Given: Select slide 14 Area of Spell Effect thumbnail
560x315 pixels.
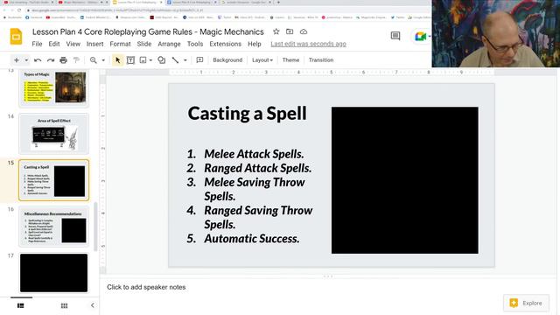Looking at the screenshot, I should pyautogui.click(x=54, y=134).
